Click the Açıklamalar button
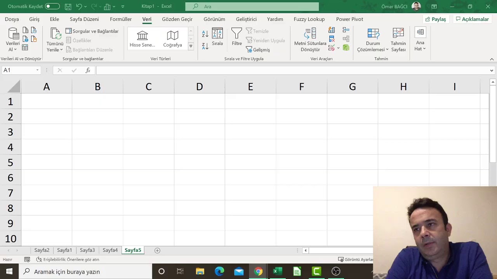Screen dimensions: 497x279 472,19
